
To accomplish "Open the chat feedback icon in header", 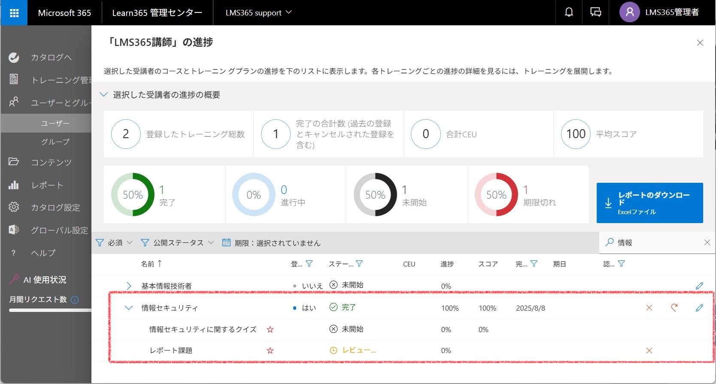I will click(x=595, y=12).
